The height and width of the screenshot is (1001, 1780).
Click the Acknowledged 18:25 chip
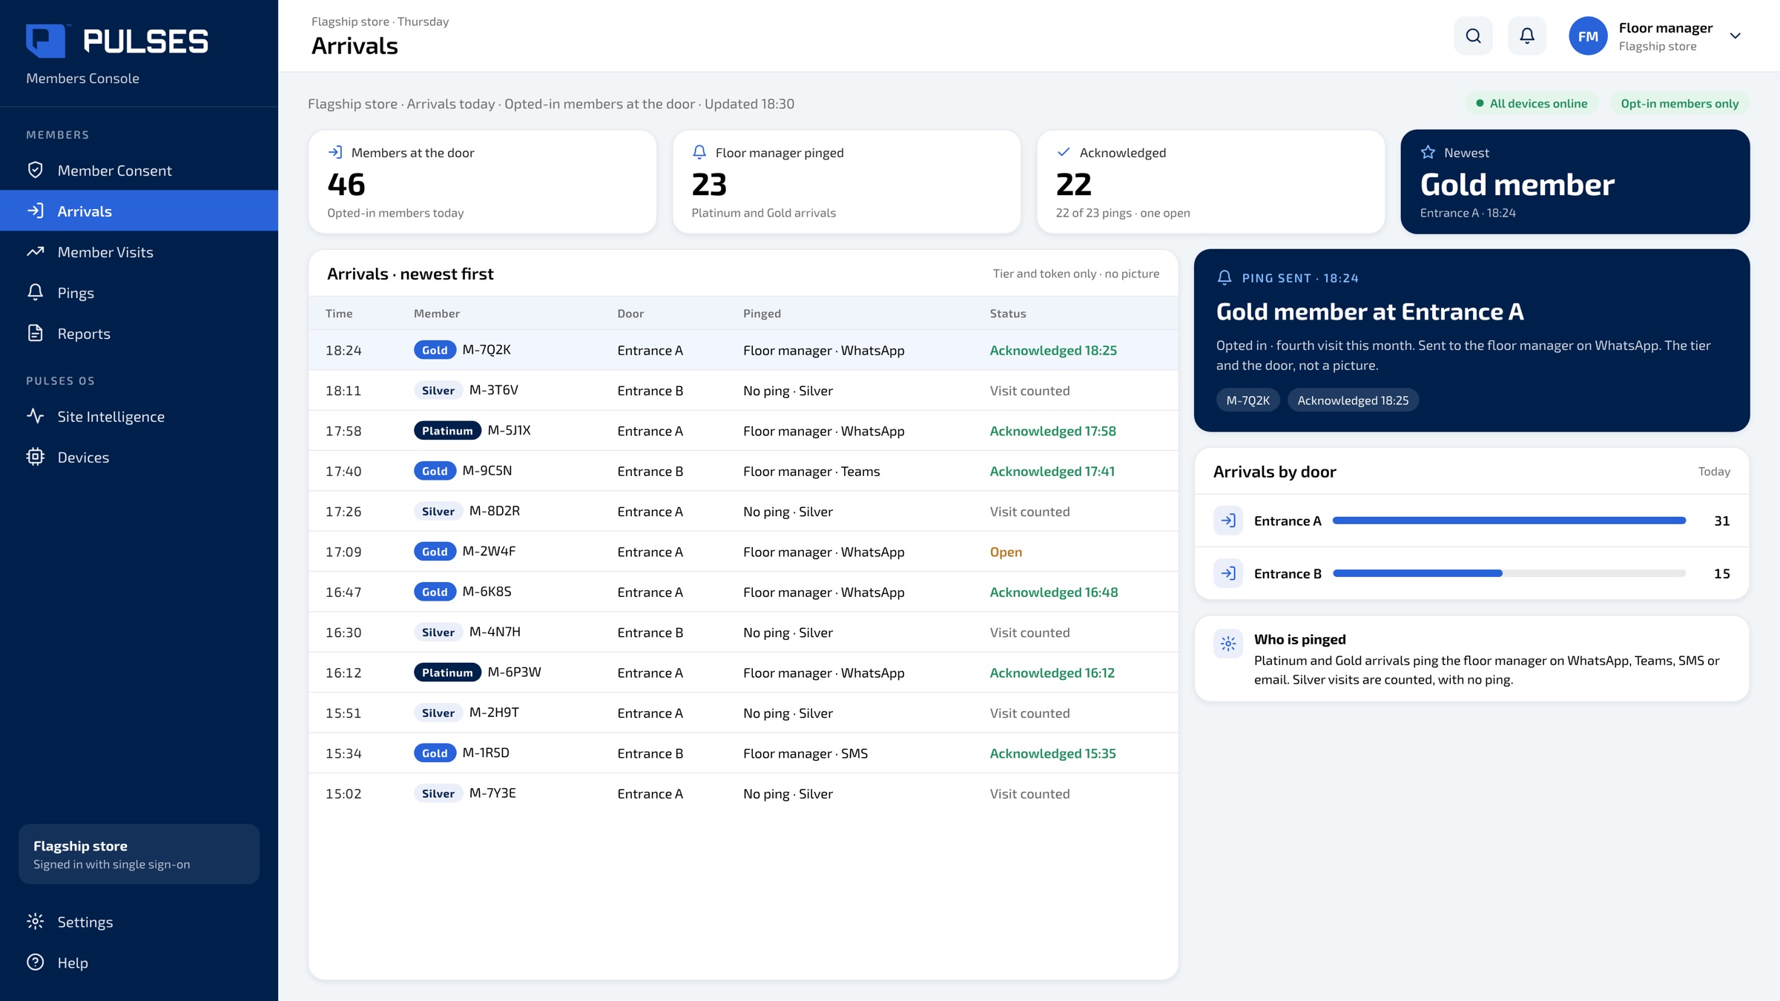tap(1353, 400)
